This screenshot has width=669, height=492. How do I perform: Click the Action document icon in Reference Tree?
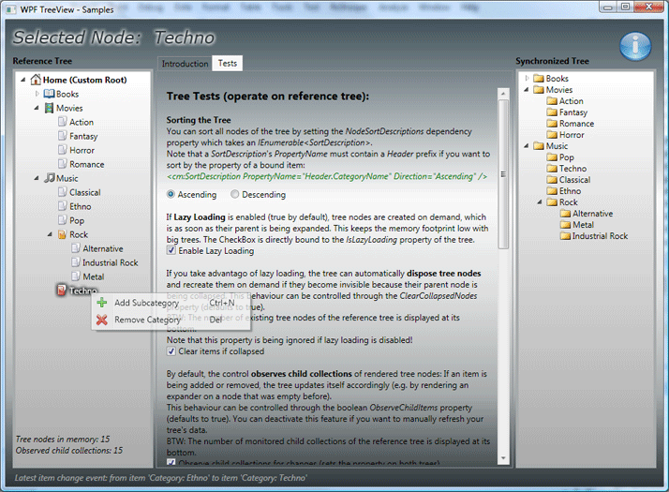[x=62, y=122]
